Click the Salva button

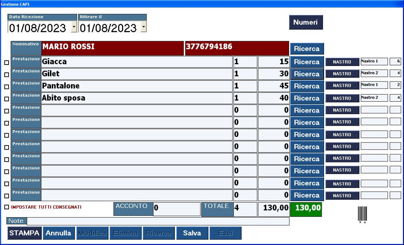[x=192, y=233]
